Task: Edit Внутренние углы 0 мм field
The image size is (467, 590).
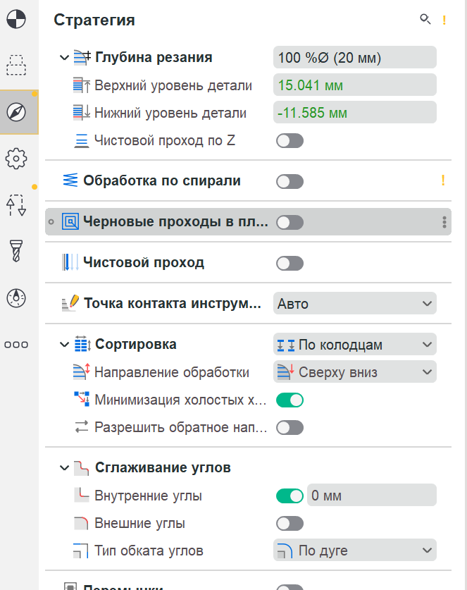Action: pyautogui.click(x=371, y=495)
